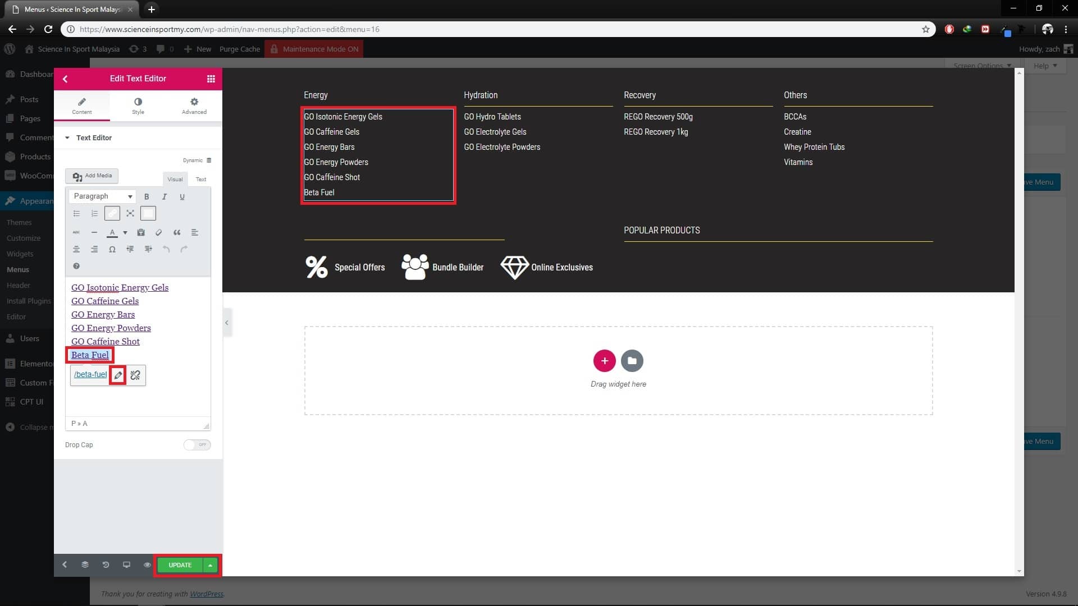The width and height of the screenshot is (1078, 606).
Task: Enable distraction-free fullscreen editor mode
Action: [130, 213]
